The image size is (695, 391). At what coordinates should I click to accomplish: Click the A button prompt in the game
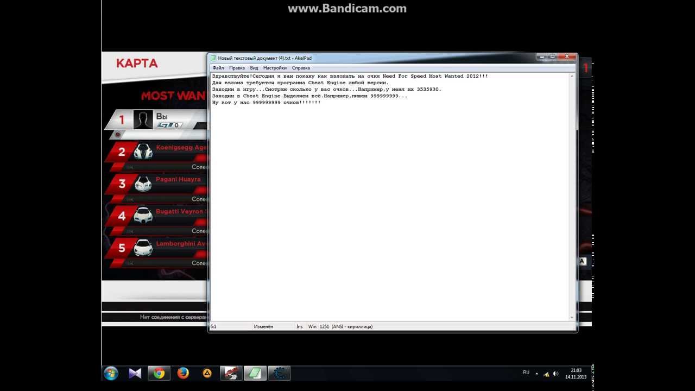(582, 261)
